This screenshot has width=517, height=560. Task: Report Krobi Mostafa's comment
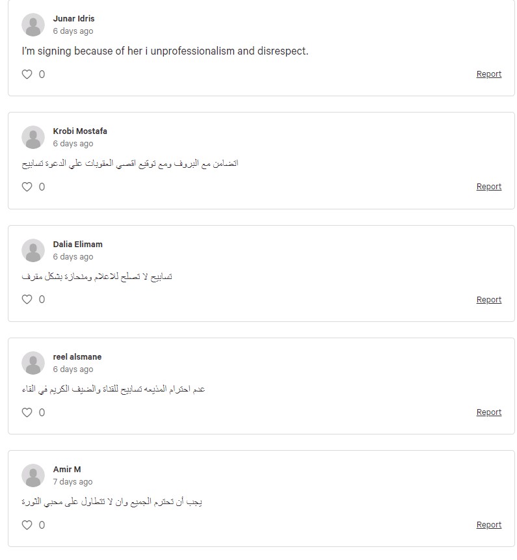tap(489, 187)
